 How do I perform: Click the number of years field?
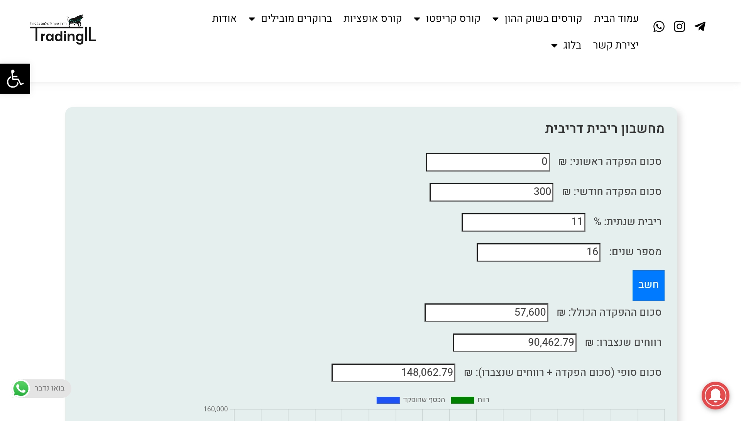538,252
